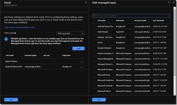Open ellipsis menu for Space Fortress row
This screenshot has height=105, width=177.
click(82, 62)
